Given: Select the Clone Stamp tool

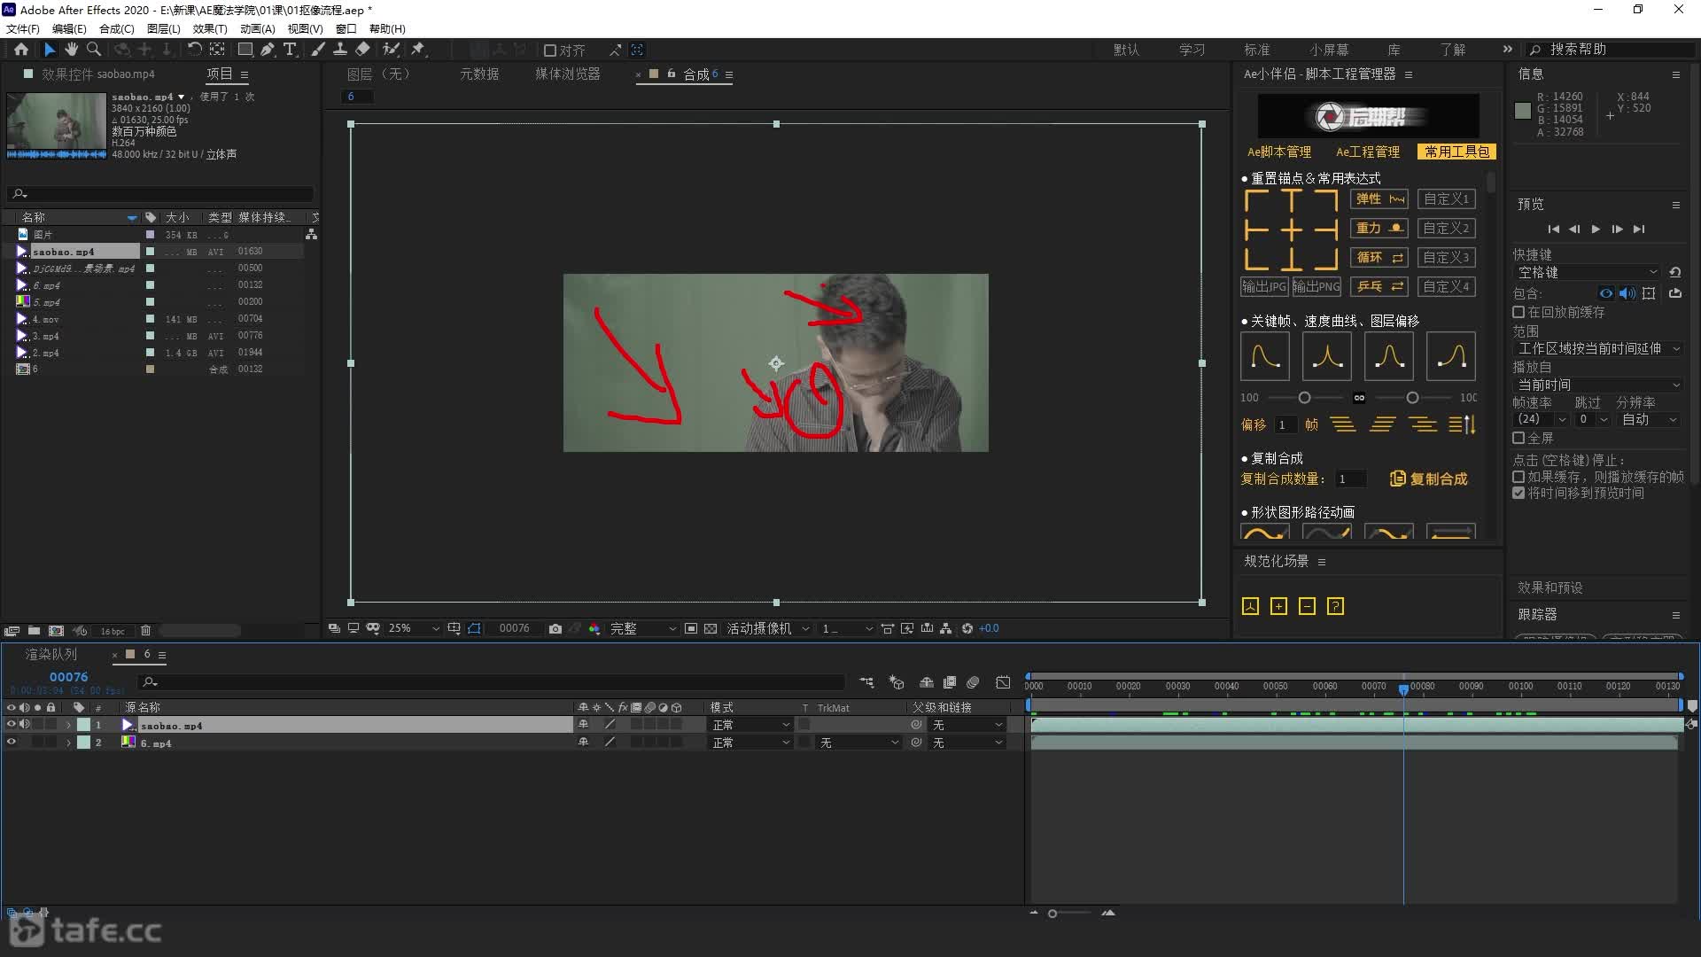Looking at the screenshot, I should point(340,50).
